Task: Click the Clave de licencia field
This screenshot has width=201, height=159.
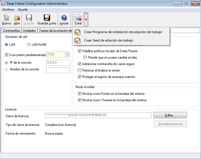Action: (98, 115)
